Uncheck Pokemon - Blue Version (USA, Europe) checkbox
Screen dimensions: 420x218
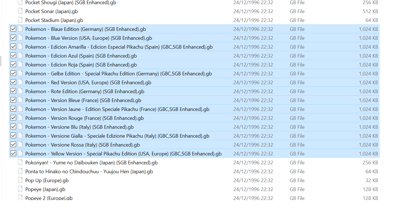click(13, 38)
